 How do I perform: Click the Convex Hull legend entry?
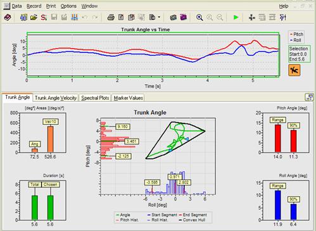[x=192, y=220]
